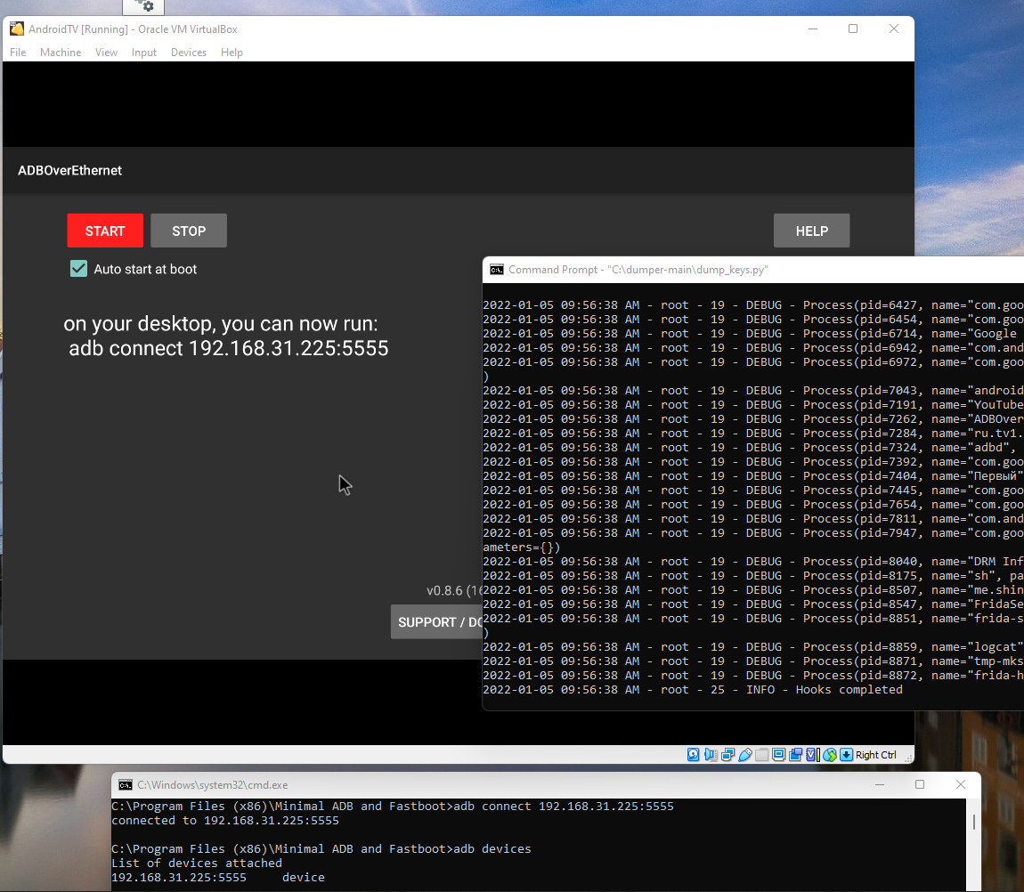Viewport: 1024px width, 892px height.
Task: Open the File menu in VirtualBox
Action: 19,53
